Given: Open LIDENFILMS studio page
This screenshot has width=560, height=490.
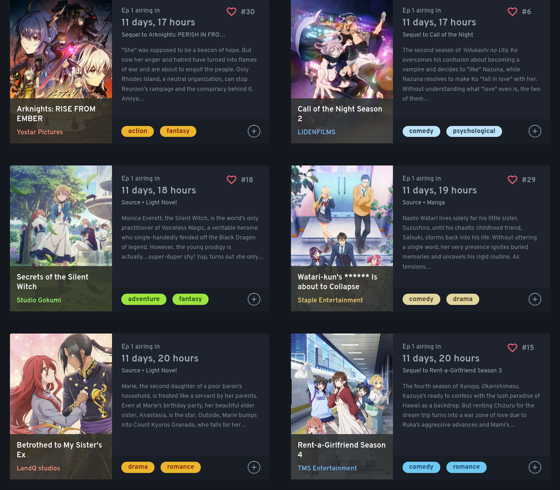Looking at the screenshot, I should coord(316,132).
